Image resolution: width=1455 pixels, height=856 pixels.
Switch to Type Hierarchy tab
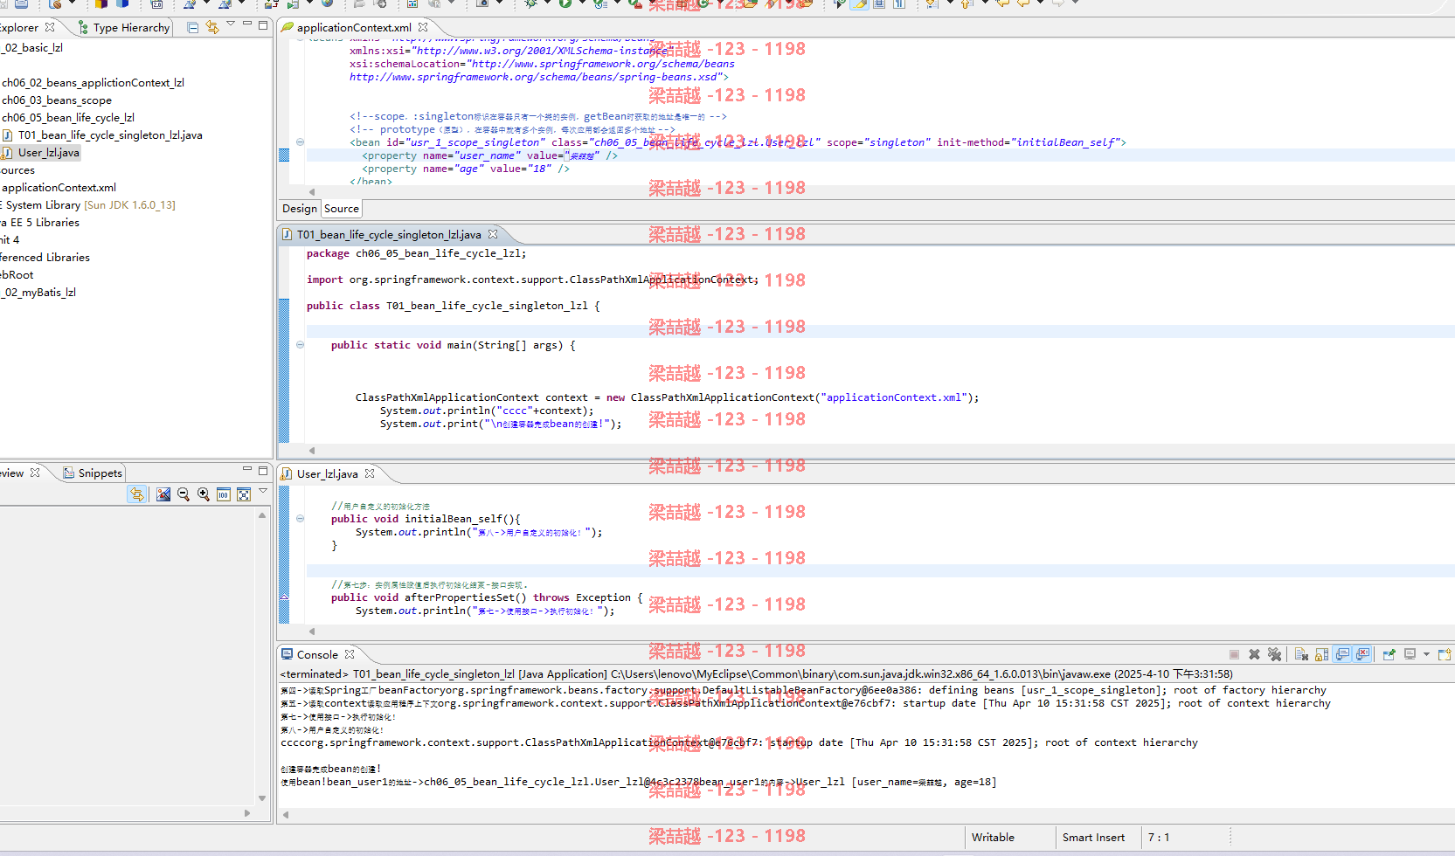point(124,28)
